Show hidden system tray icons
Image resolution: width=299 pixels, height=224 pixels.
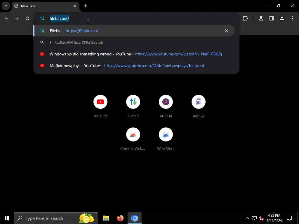tap(247, 218)
